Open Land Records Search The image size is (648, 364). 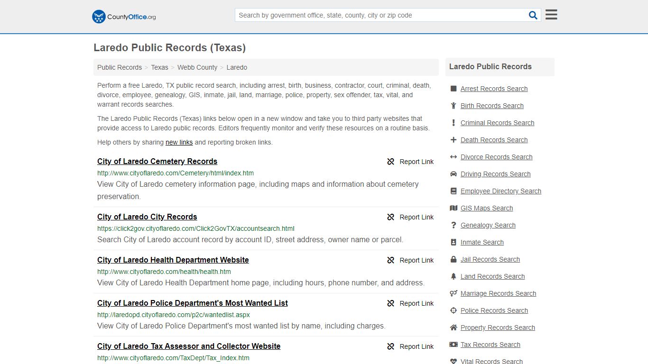coord(492,276)
